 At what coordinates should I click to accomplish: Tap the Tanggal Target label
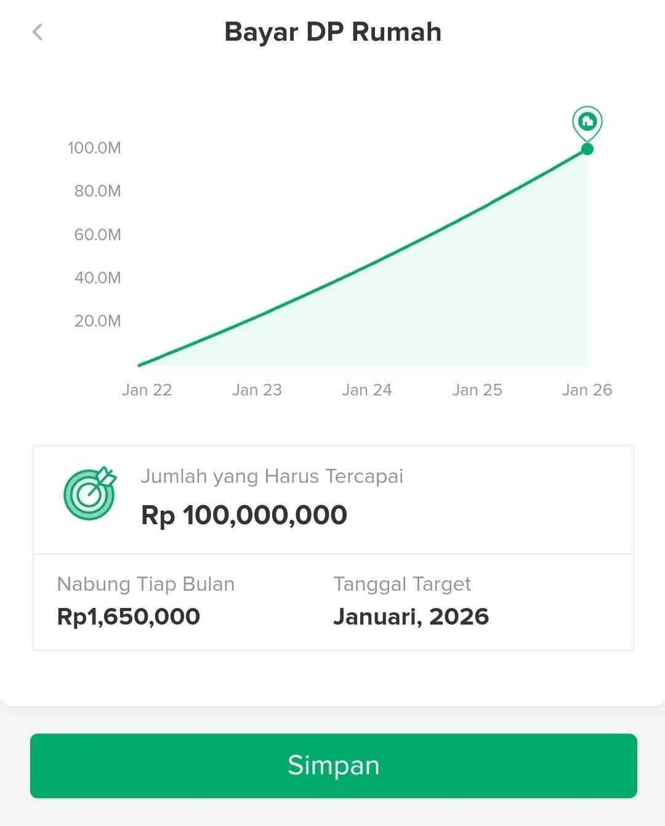click(402, 584)
